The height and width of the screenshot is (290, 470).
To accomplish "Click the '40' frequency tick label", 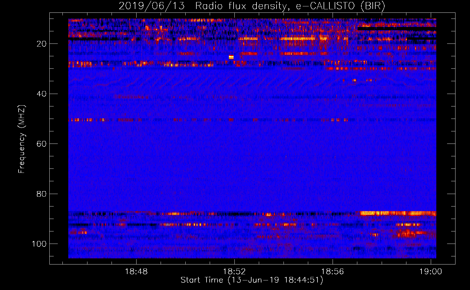I will pos(42,94).
